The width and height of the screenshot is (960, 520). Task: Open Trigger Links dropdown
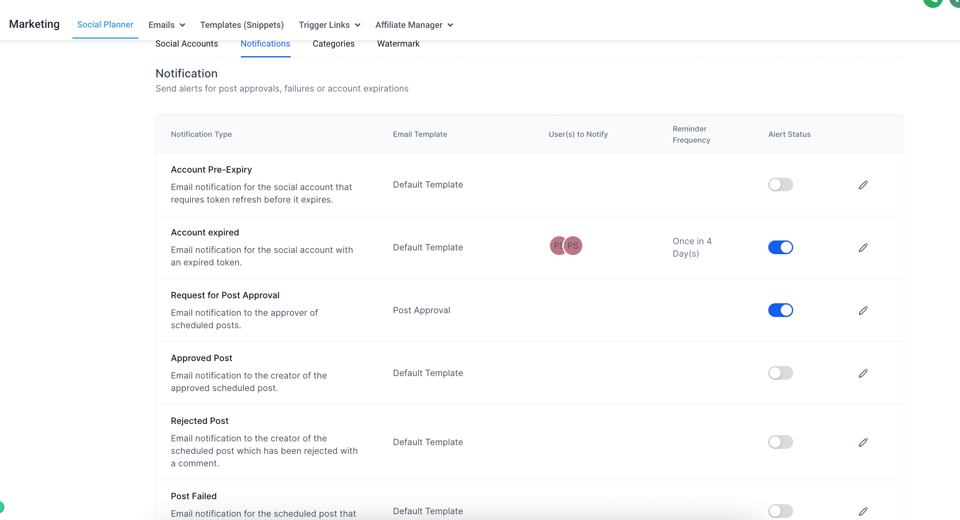tap(329, 25)
